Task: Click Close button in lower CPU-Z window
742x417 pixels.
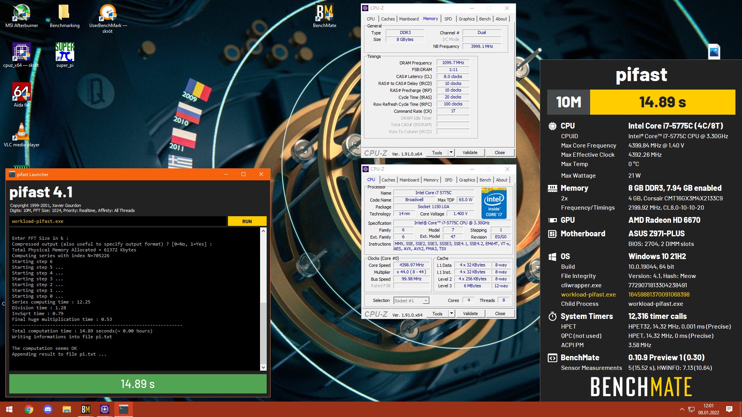Action: click(500, 314)
